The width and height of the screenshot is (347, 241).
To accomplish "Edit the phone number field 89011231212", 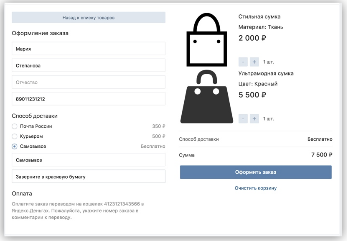I will tap(88, 99).
